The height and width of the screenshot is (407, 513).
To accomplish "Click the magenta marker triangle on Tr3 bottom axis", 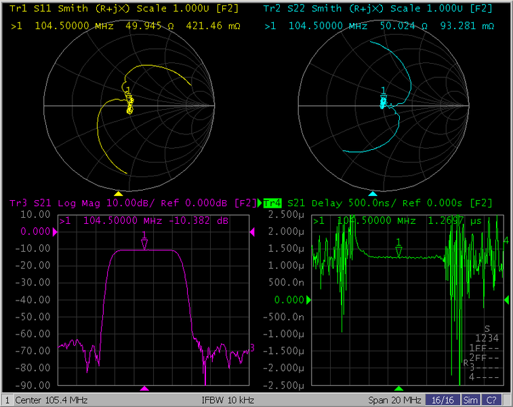I will 144,389.
